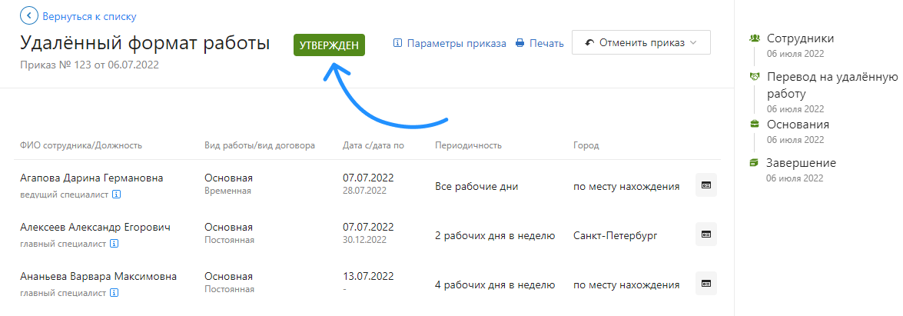The image size is (903, 316).
Task: Click the Параметры приказа info icon
Action: tap(397, 43)
